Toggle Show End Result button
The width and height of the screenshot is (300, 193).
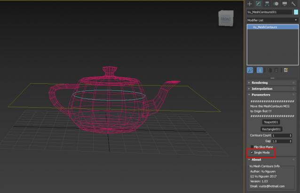(260, 70)
